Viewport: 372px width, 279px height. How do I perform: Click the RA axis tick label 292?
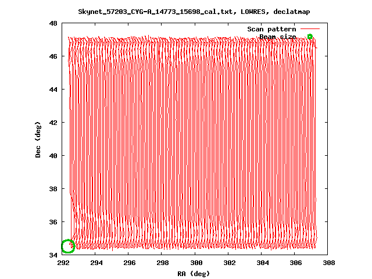click(x=63, y=263)
